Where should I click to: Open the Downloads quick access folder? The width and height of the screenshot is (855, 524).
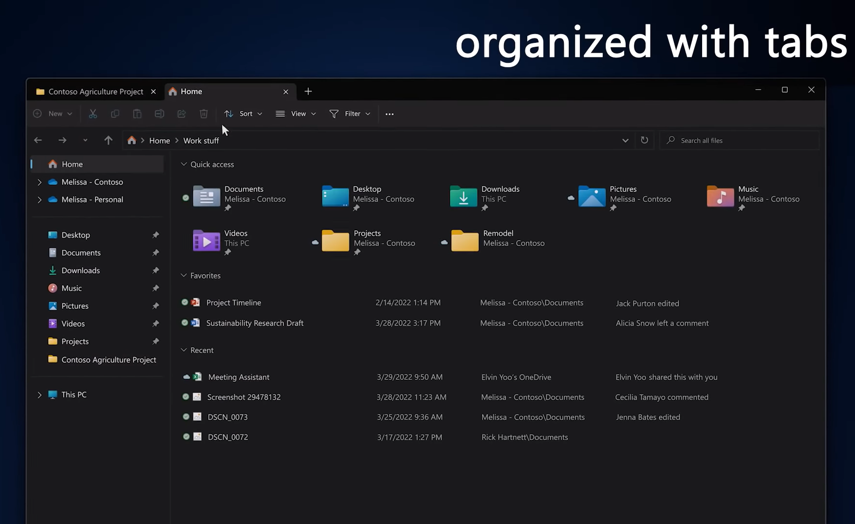pos(485,197)
